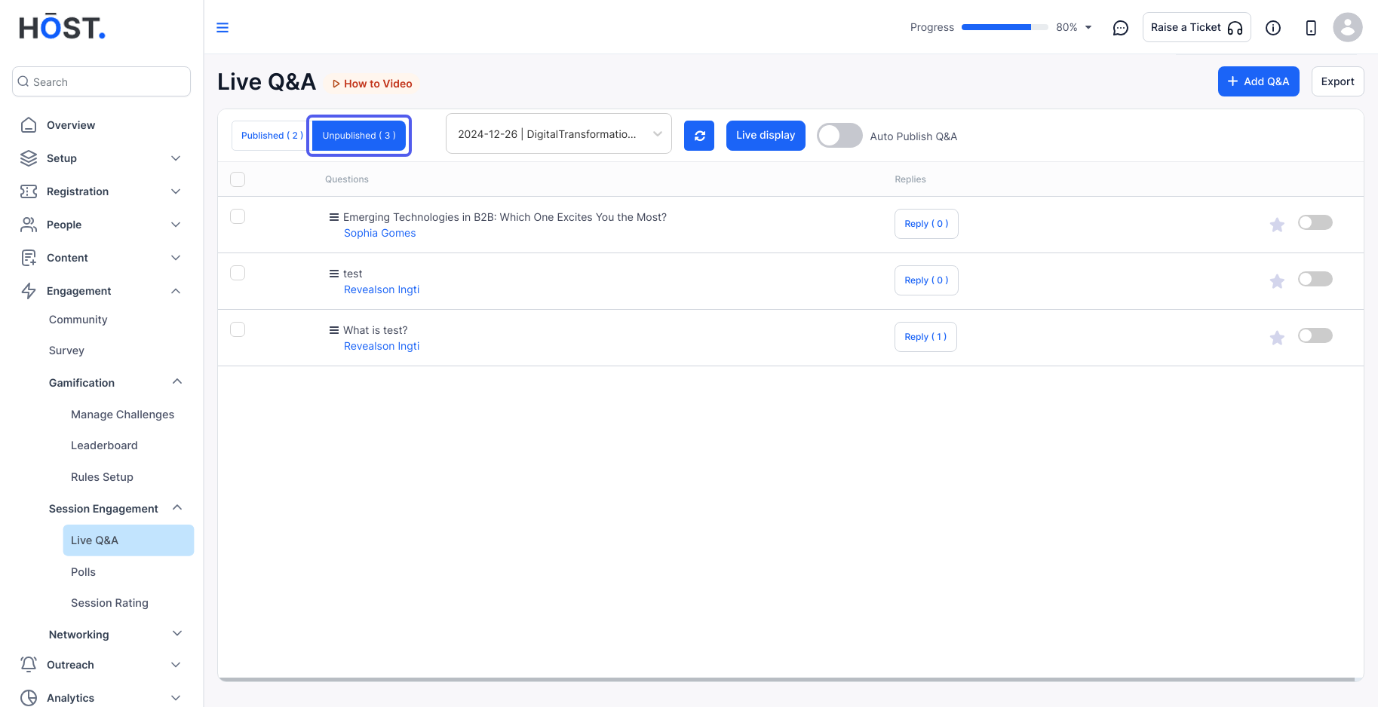
Task: Click the Export button
Action: pyautogui.click(x=1337, y=81)
